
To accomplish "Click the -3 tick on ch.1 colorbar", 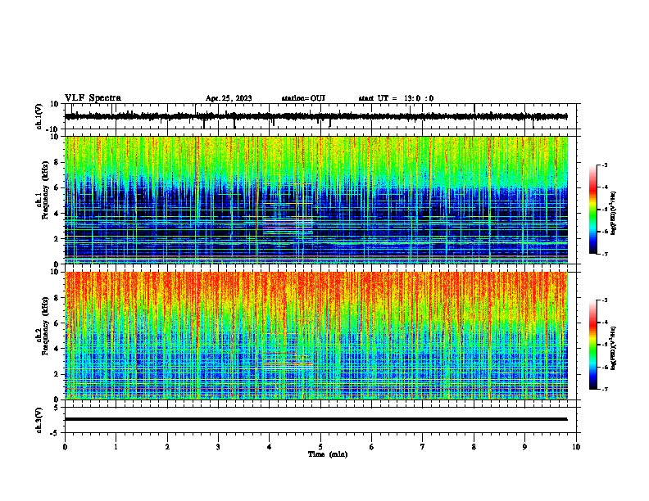I will tap(604, 165).
